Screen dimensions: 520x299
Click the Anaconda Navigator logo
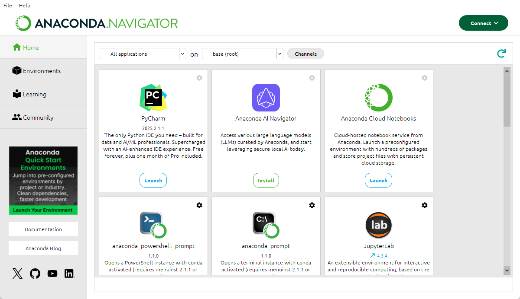coord(96,23)
